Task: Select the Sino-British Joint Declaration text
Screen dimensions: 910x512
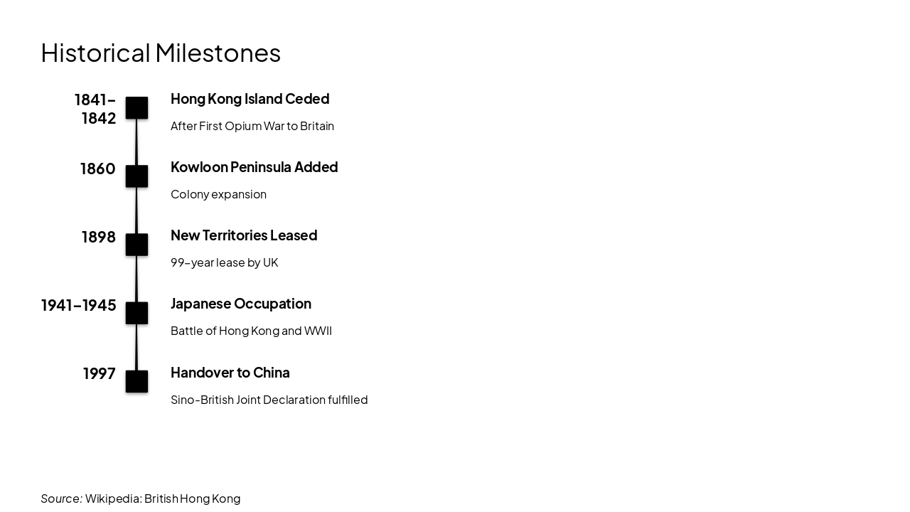Action: (x=269, y=400)
